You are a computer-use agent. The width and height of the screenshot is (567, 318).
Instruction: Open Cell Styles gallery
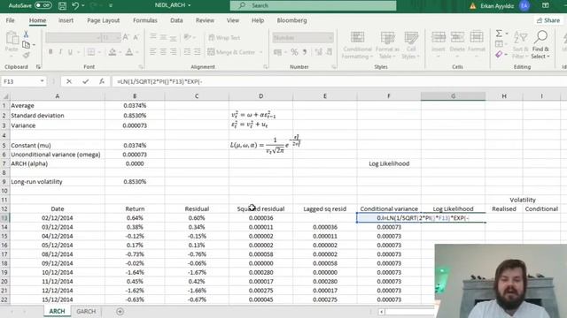click(x=411, y=45)
